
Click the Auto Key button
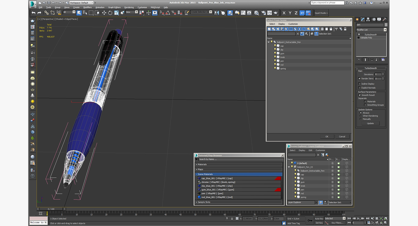(319, 219)
